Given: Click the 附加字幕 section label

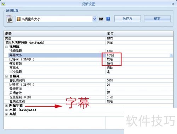Looking at the screenshot, I should (x=16, y=106).
